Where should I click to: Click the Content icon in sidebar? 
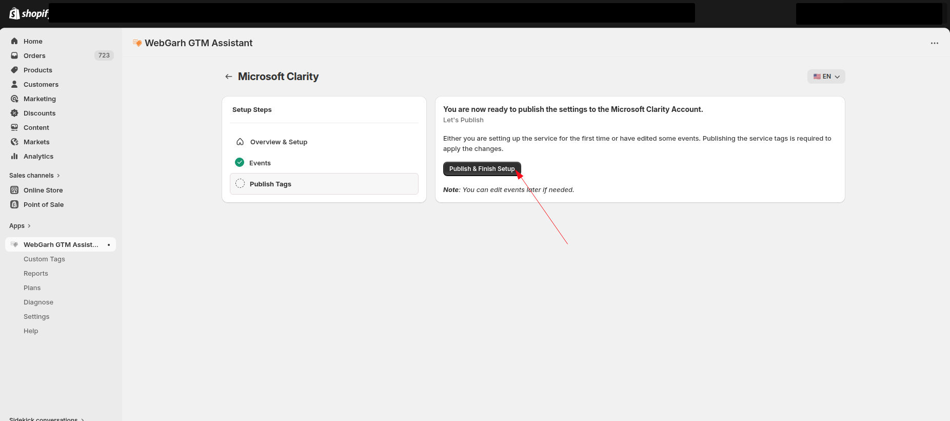(14, 127)
